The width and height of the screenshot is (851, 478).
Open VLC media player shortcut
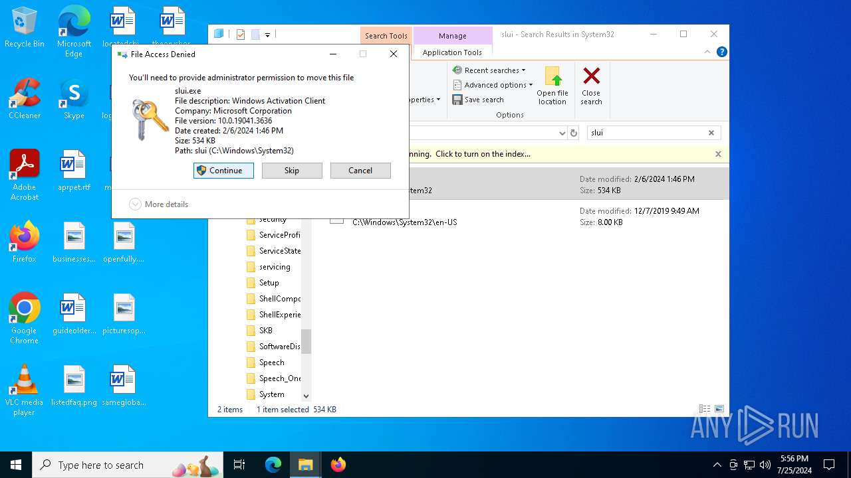[25, 390]
